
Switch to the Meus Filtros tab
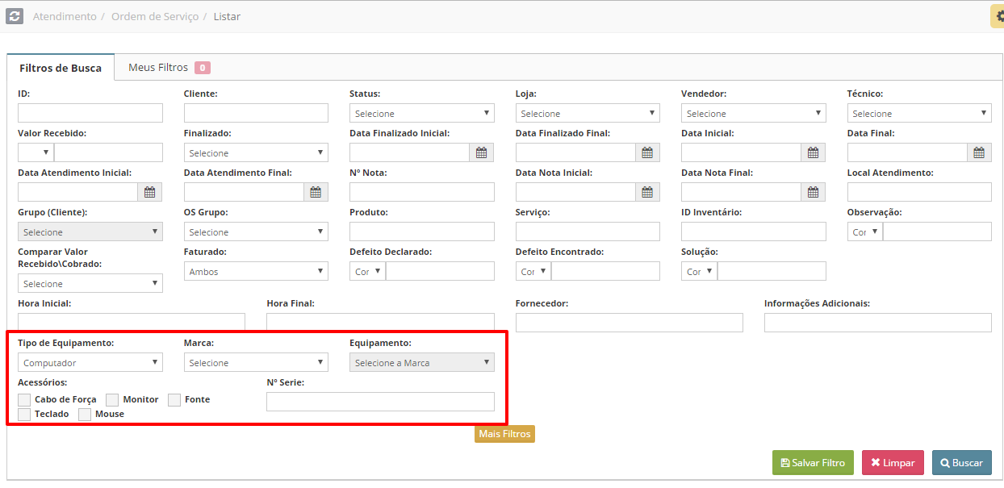pyautogui.click(x=168, y=68)
